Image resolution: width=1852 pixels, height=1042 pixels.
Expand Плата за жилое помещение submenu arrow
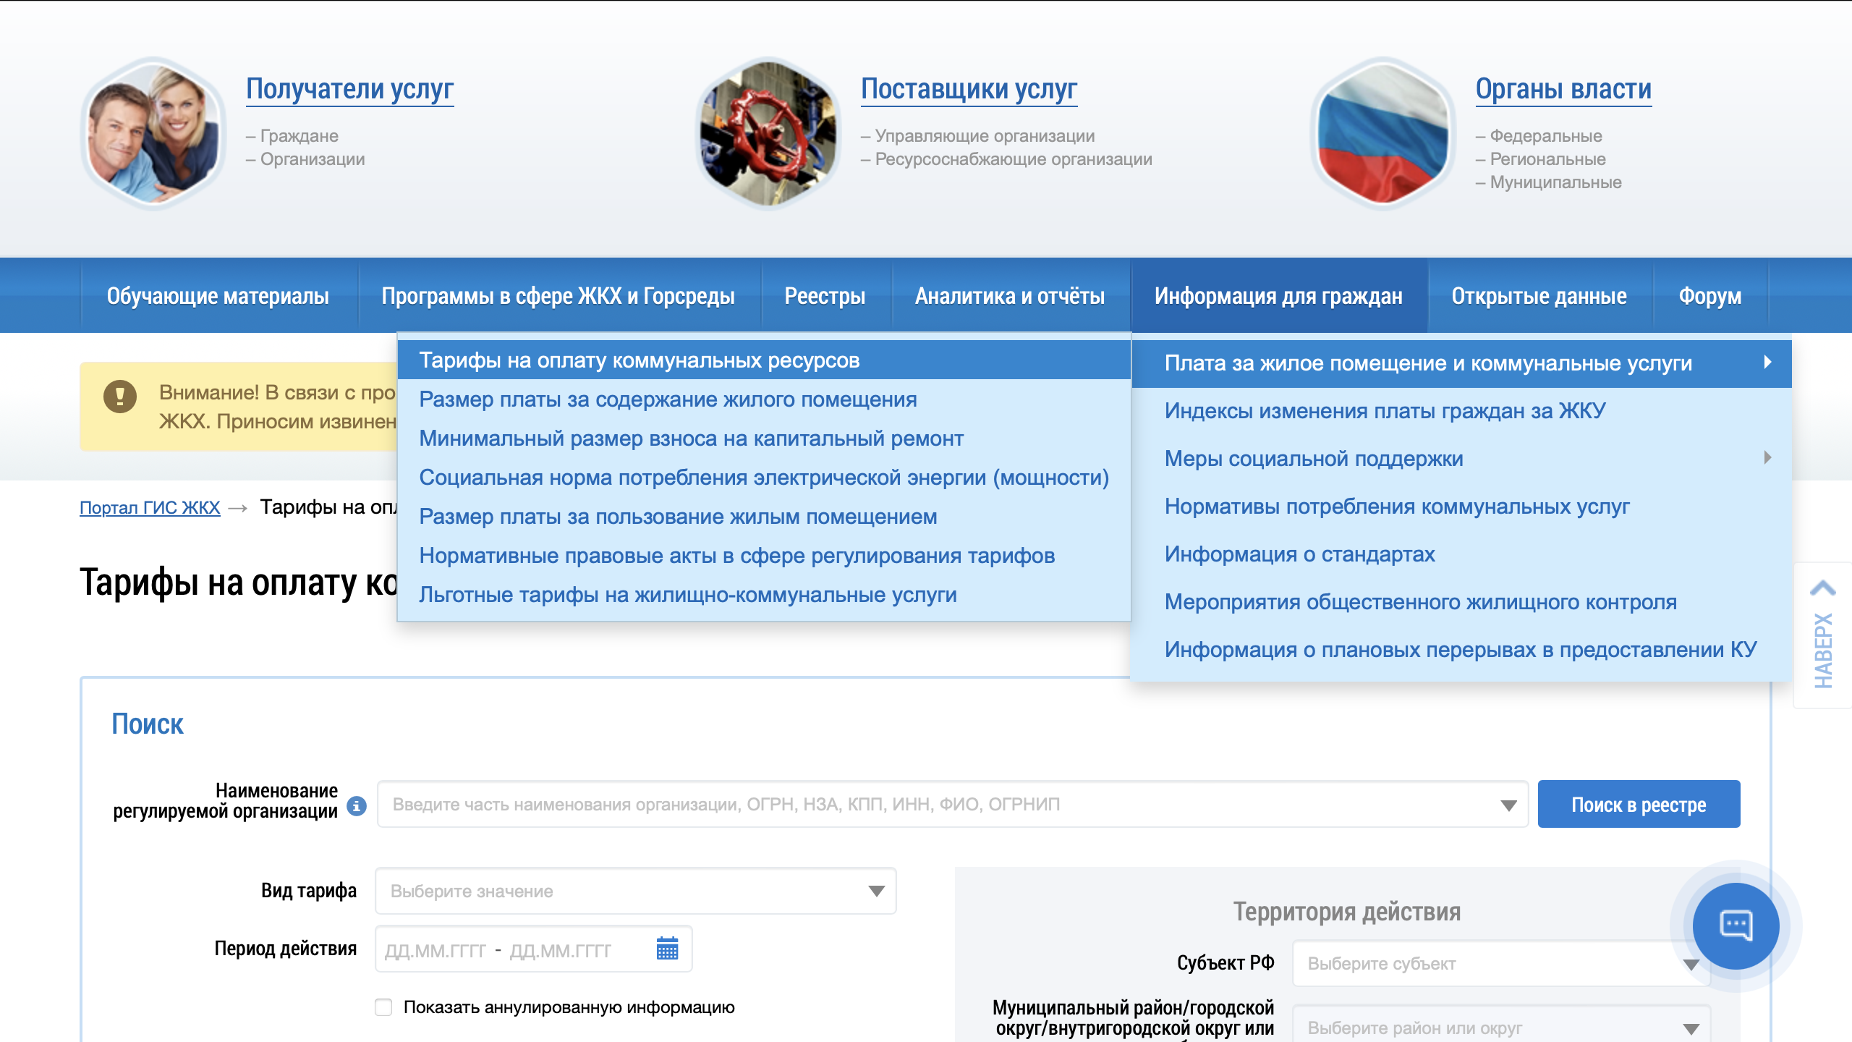click(1768, 362)
